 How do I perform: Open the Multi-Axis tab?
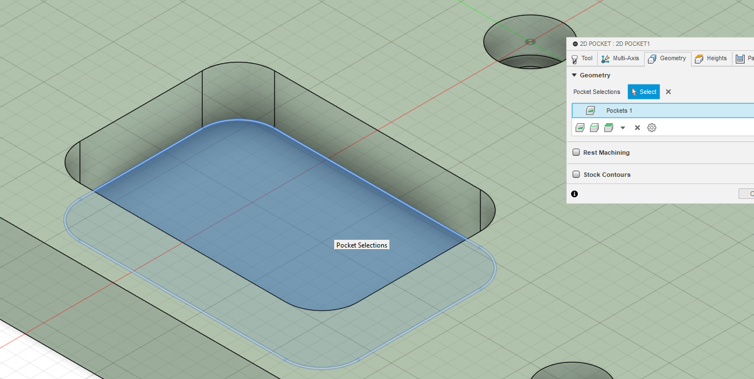(620, 59)
